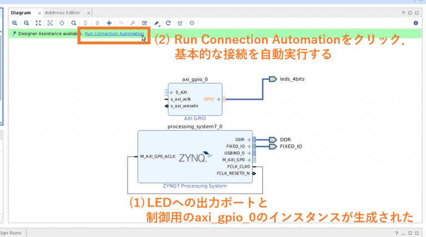
Task: Click the Validate Design checkmark icon
Action: click(x=144, y=23)
